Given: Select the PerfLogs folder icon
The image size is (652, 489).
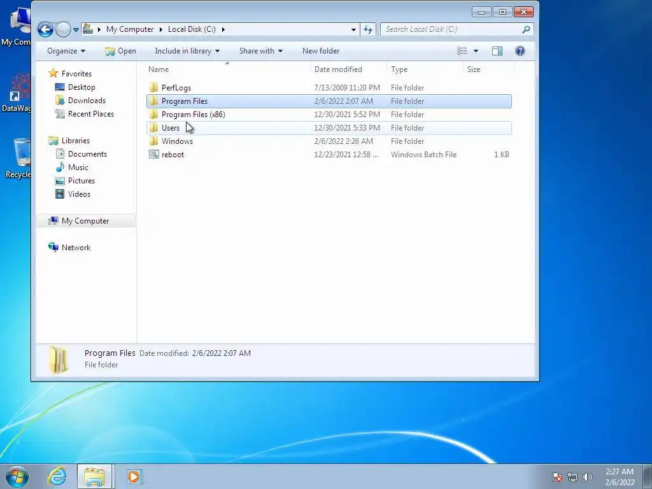Looking at the screenshot, I should tap(154, 87).
